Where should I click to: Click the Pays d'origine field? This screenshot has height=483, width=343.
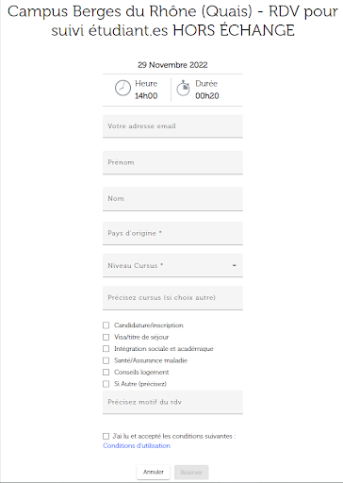pyautogui.click(x=172, y=233)
